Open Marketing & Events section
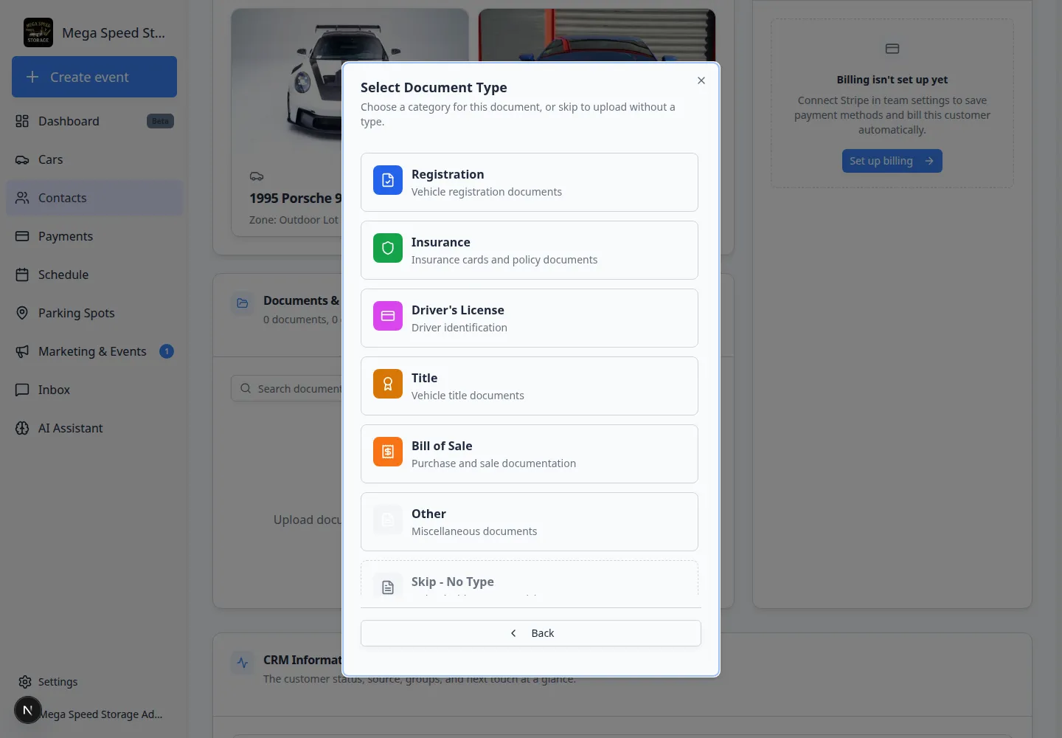This screenshot has height=738, width=1062. pyautogui.click(x=94, y=351)
